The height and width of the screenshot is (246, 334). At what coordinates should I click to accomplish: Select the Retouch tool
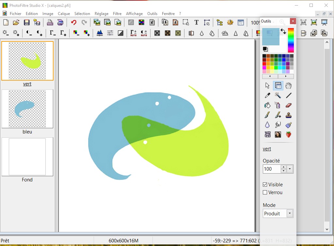point(288,125)
